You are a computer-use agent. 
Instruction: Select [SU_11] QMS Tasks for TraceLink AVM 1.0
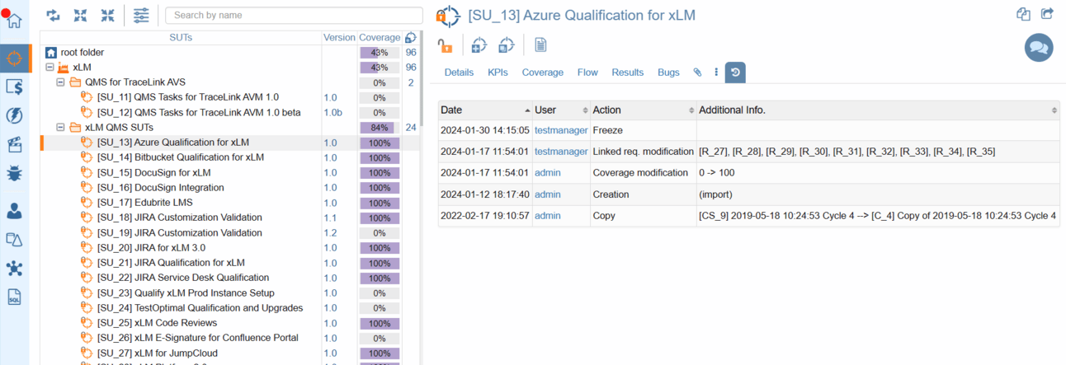point(188,97)
